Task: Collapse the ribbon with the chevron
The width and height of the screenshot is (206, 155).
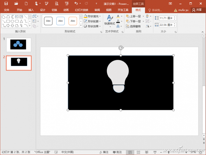Action: click(202, 32)
